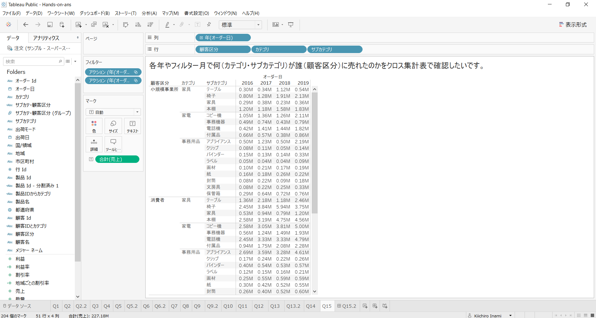Open the ファイル(F) menu
Viewport: 596px width, 318px height.
tap(11, 13)
